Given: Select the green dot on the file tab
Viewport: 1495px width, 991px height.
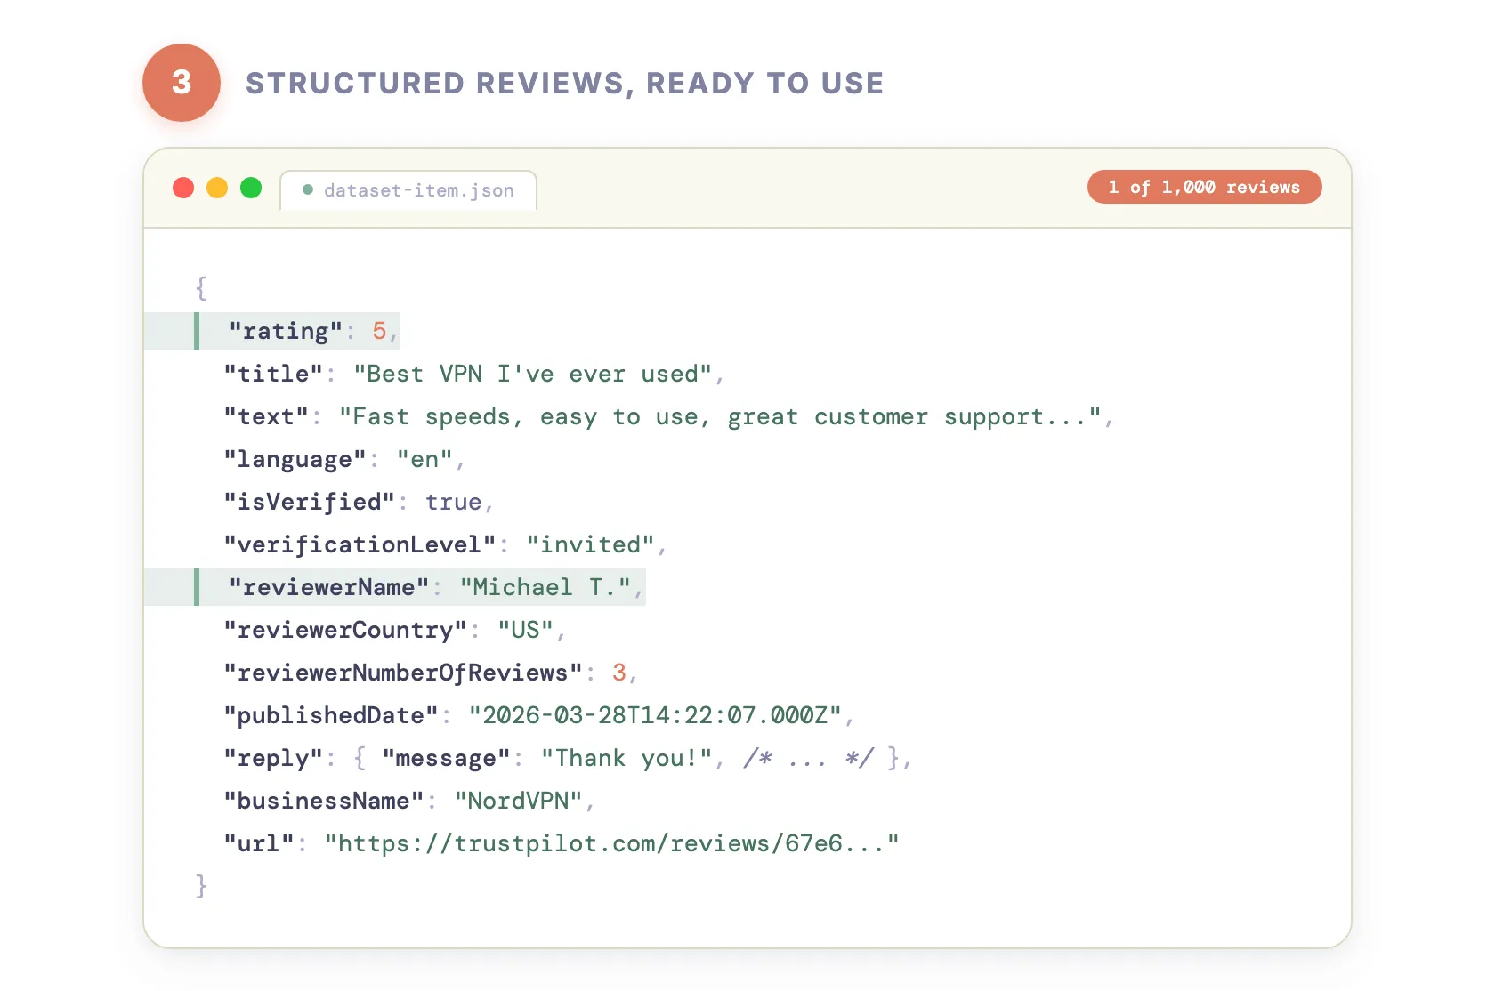Looking at the screenshot, I should click(x=308, y=189).
